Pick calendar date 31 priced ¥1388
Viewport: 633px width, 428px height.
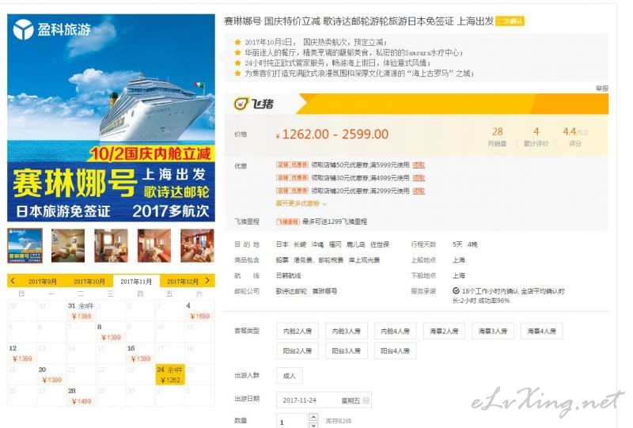click(x=81, y=311)
